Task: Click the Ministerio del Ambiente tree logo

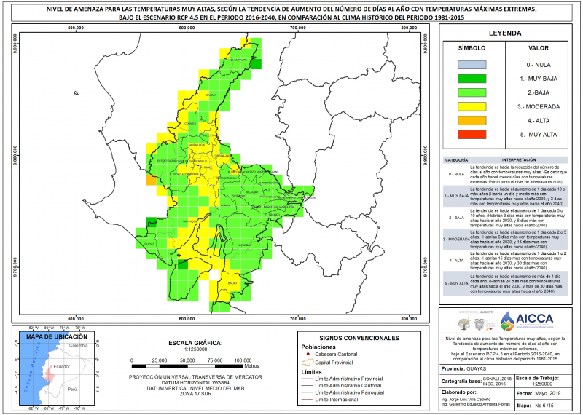Action: pyautogui.click(x=464, y=324)
